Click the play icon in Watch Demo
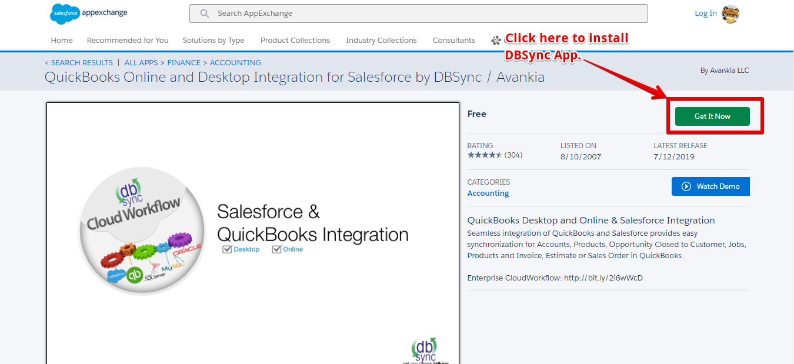 point(686,186)
